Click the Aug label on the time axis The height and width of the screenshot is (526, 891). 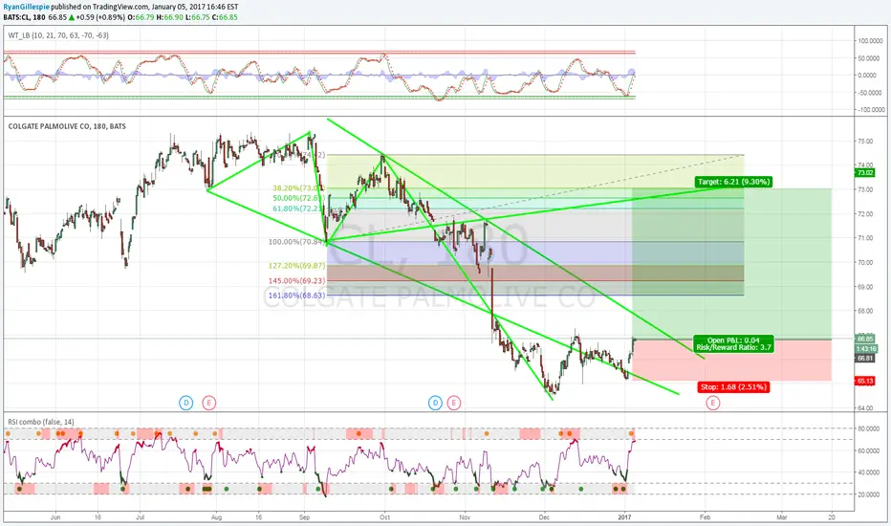(216, 517)
